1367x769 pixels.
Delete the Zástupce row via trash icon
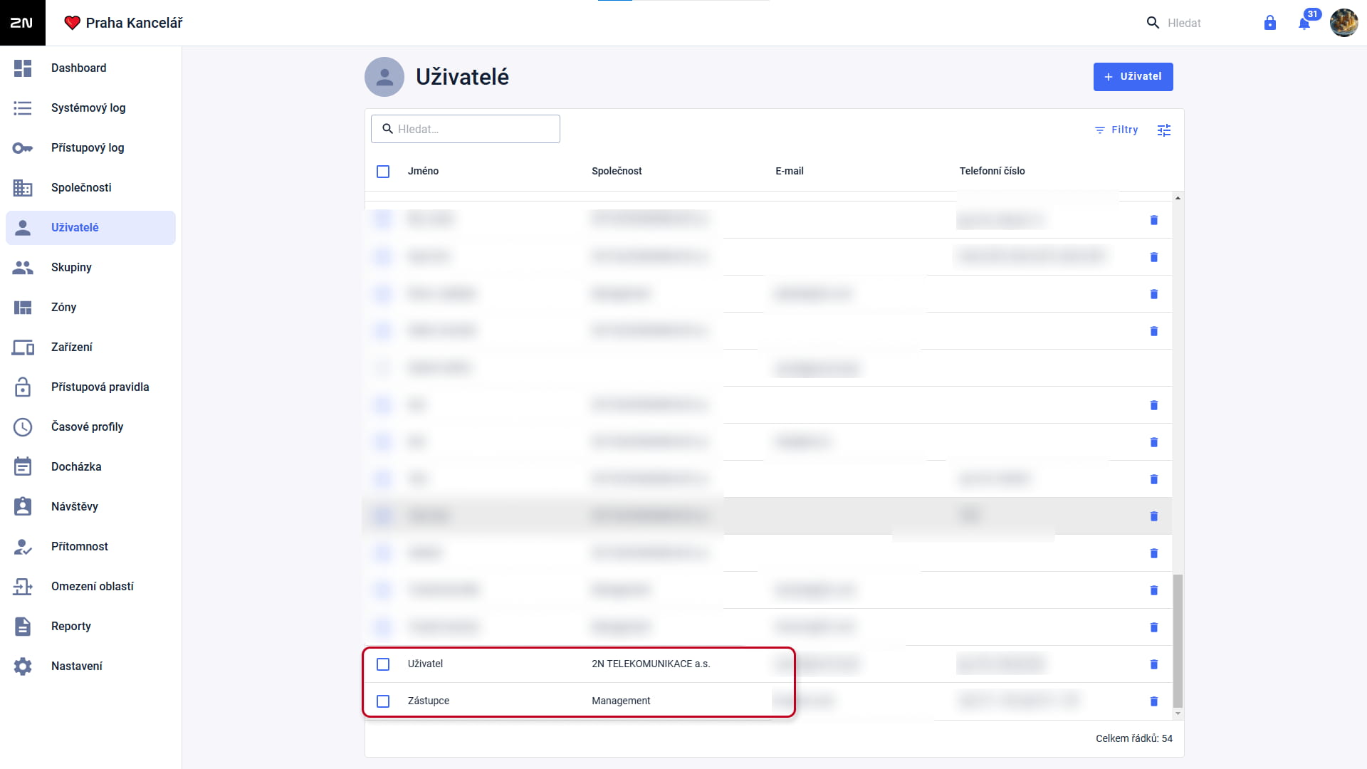coord(1154,701)
